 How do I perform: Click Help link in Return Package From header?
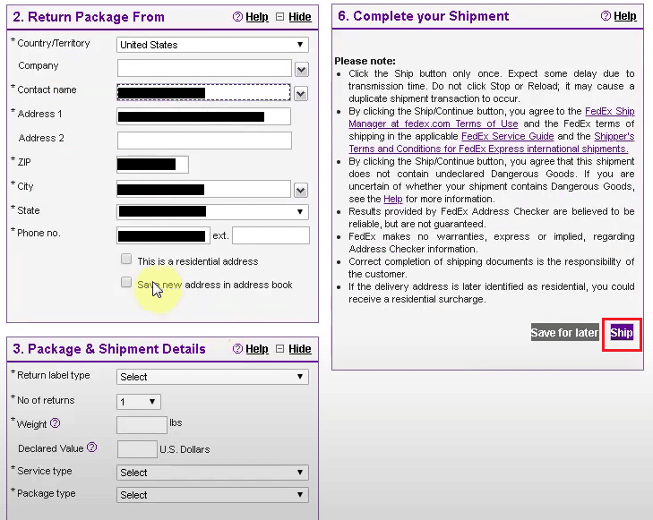point(257,17)
